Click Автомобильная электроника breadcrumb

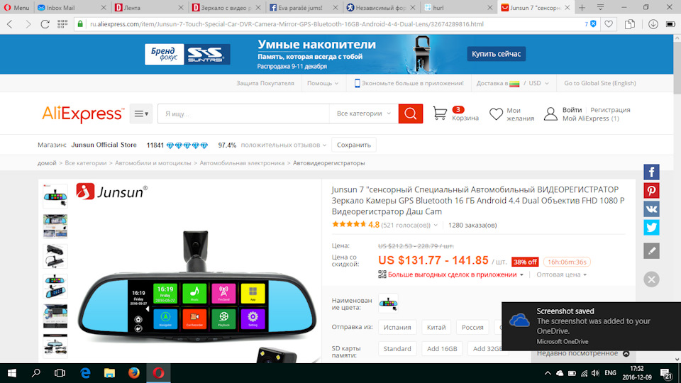[242, 163]
